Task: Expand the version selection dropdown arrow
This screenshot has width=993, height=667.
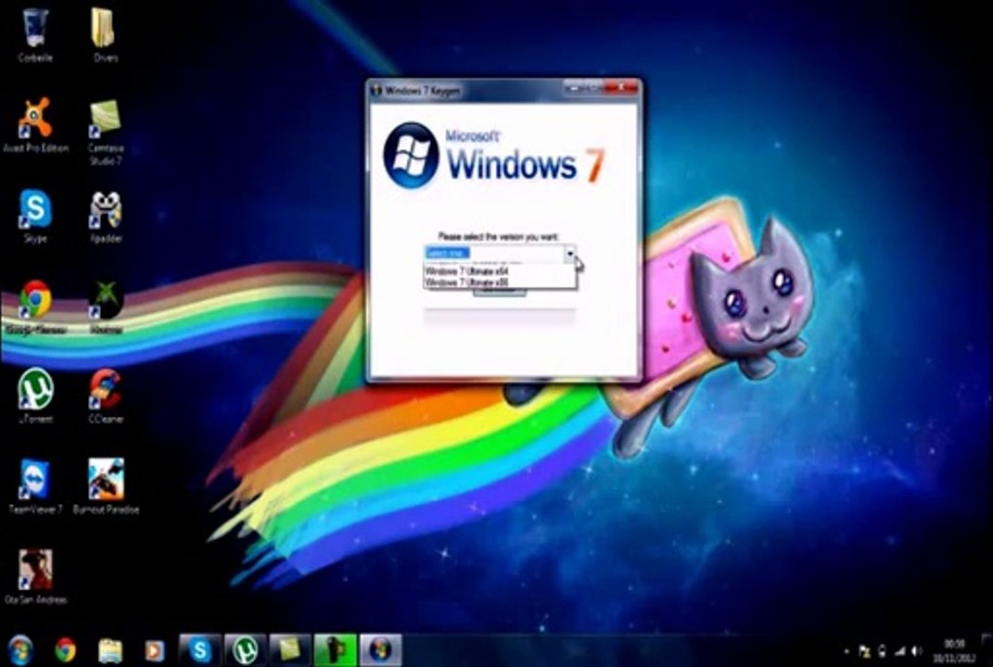Action: (570, 254)
